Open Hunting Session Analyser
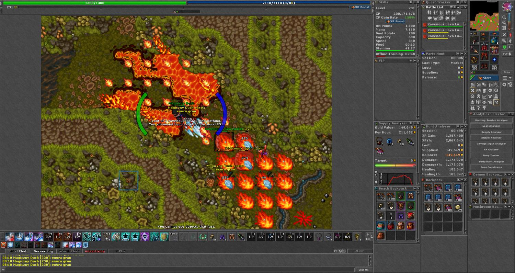Screen dimensions: 515x273 click(491, 120)
